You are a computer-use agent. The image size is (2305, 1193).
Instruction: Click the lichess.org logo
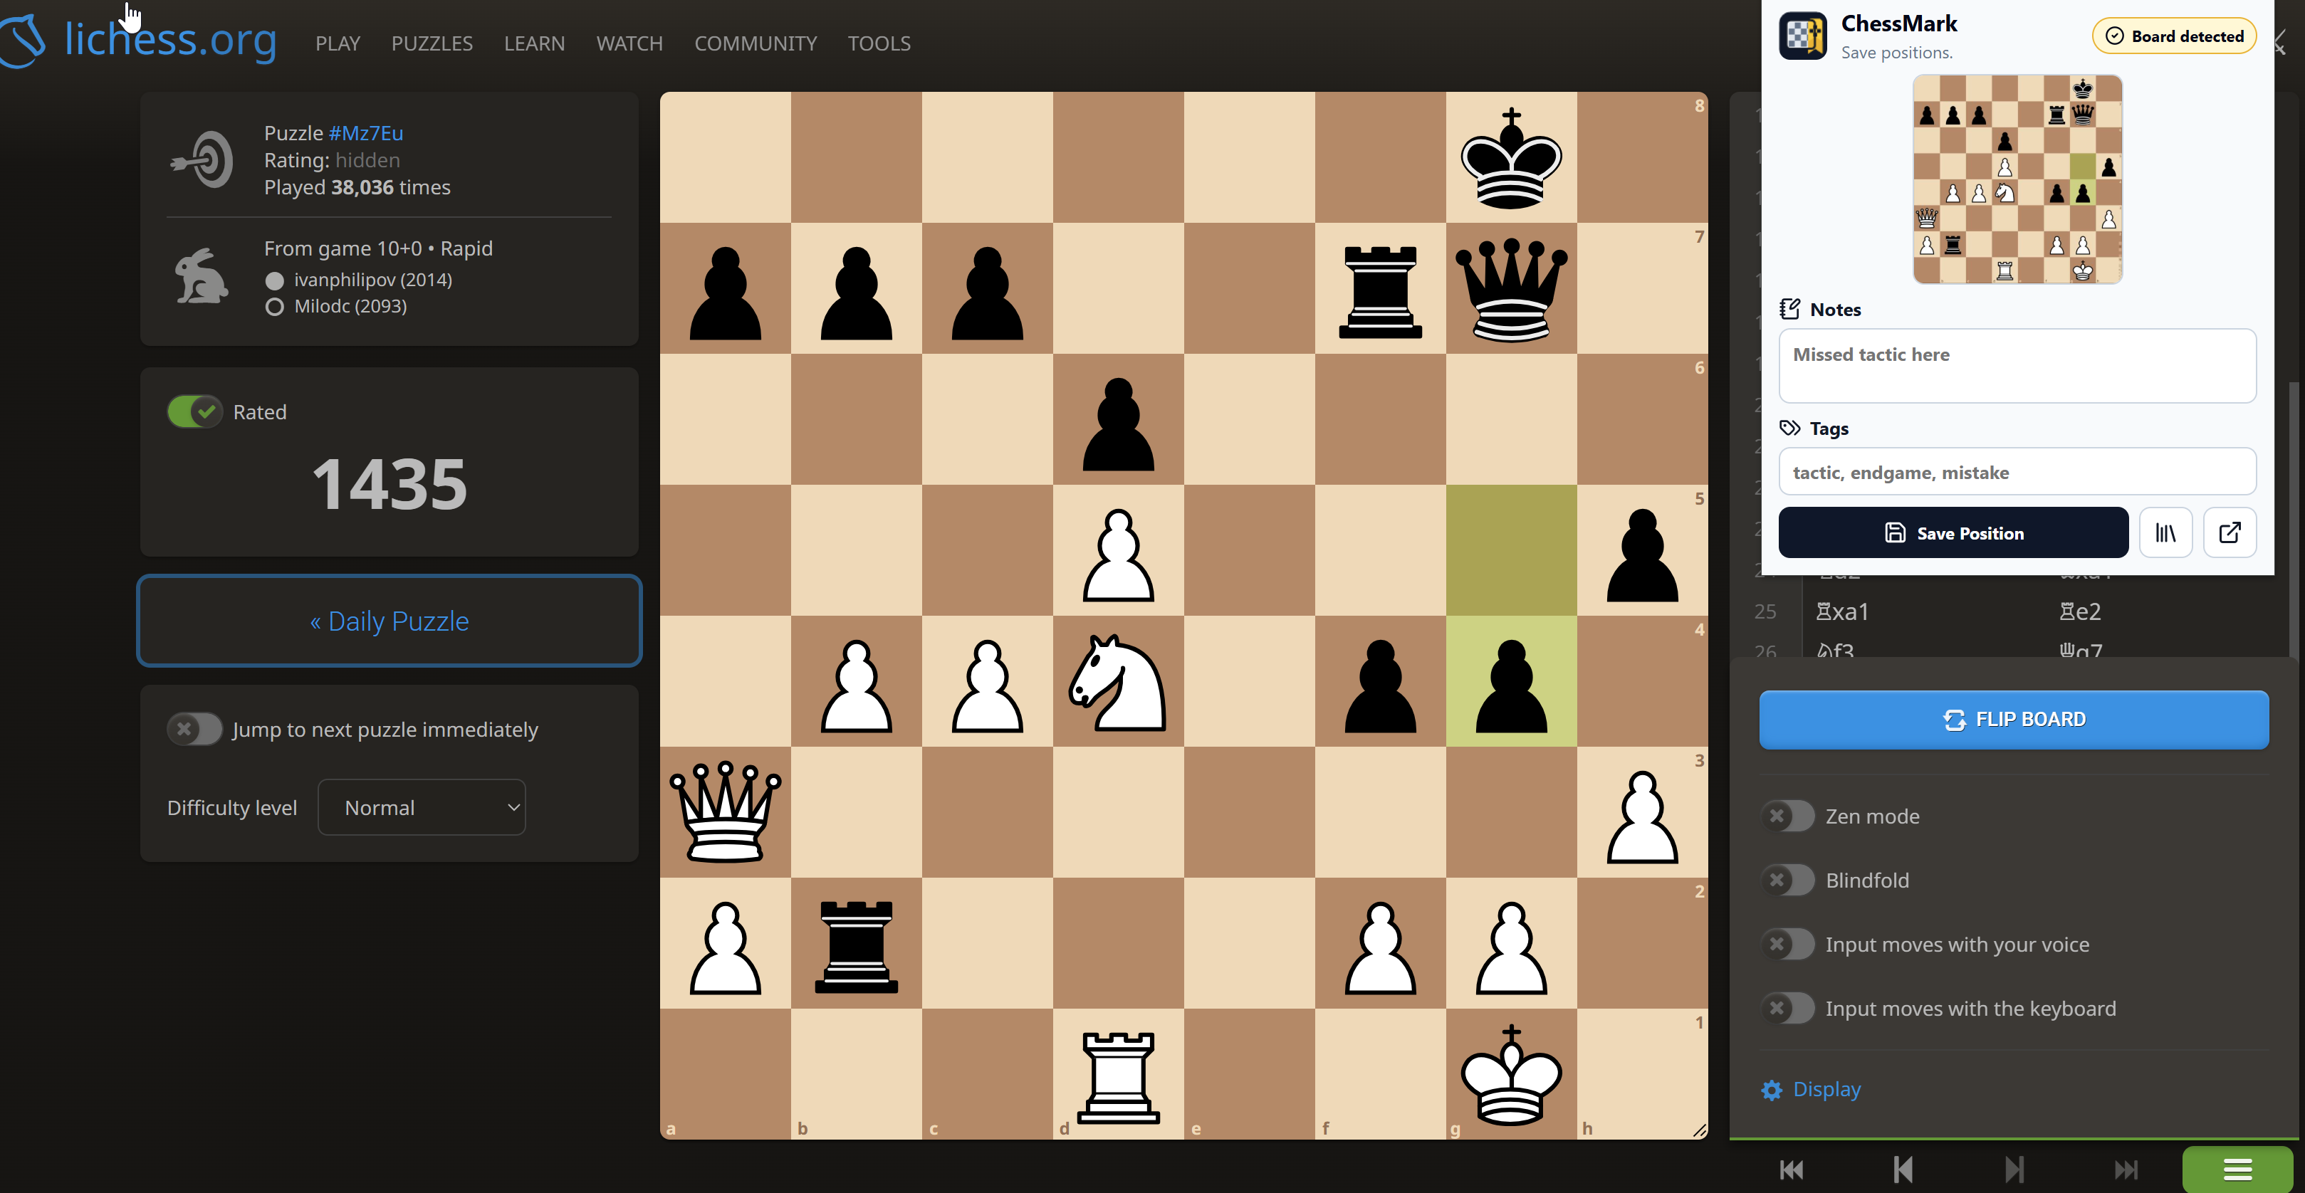point(139,41)
